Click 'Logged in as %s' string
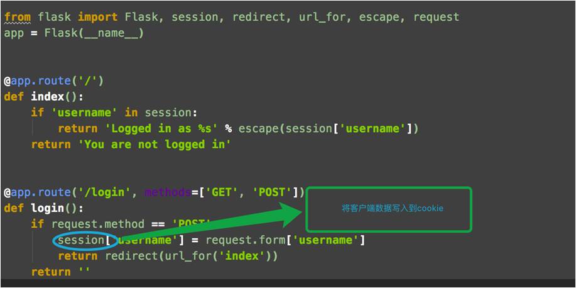The height and width of the screenshot is (288, 576). 161,128
